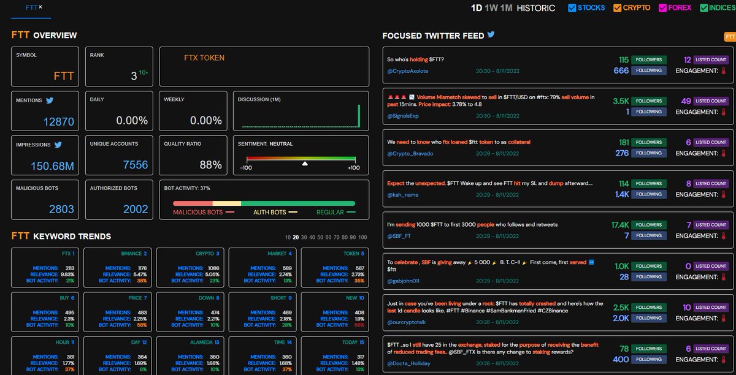Disable the FOREX filter
Screen dimensions: 736x375
click(x=662, y=7)
